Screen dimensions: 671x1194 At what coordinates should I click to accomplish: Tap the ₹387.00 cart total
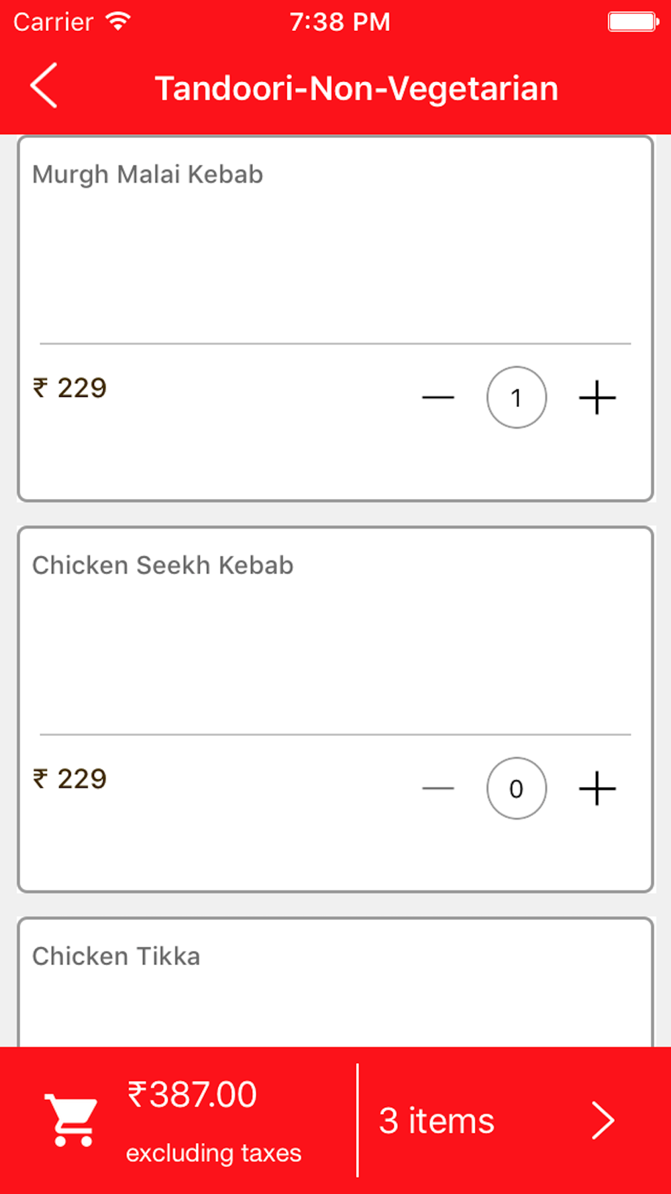[193, 1095]
